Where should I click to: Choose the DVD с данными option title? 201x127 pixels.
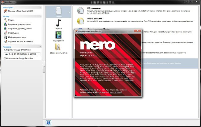click(x=95, y=19)
